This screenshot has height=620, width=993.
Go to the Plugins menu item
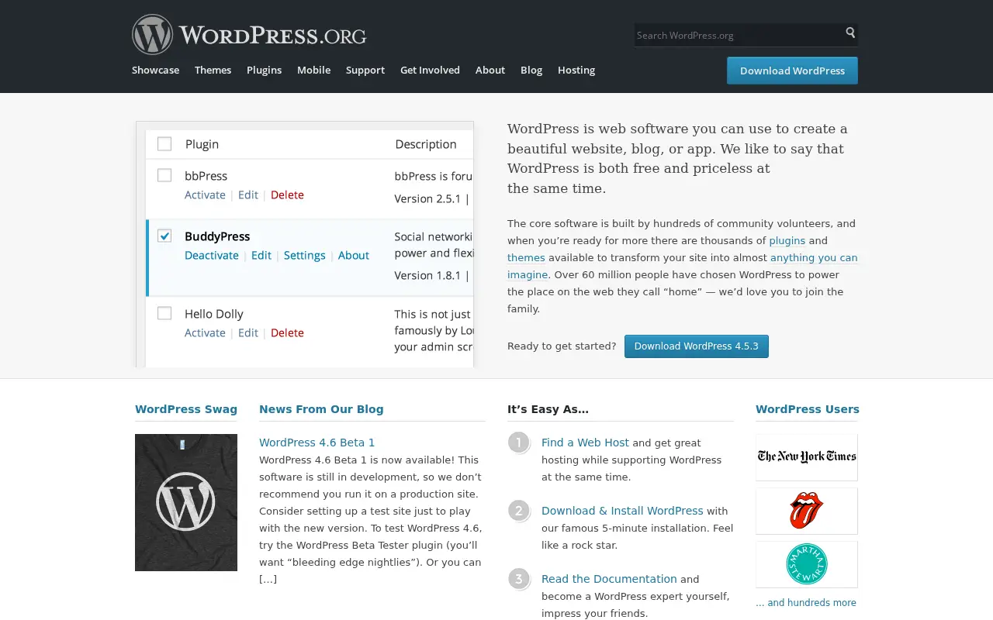[x=264, y=70]
